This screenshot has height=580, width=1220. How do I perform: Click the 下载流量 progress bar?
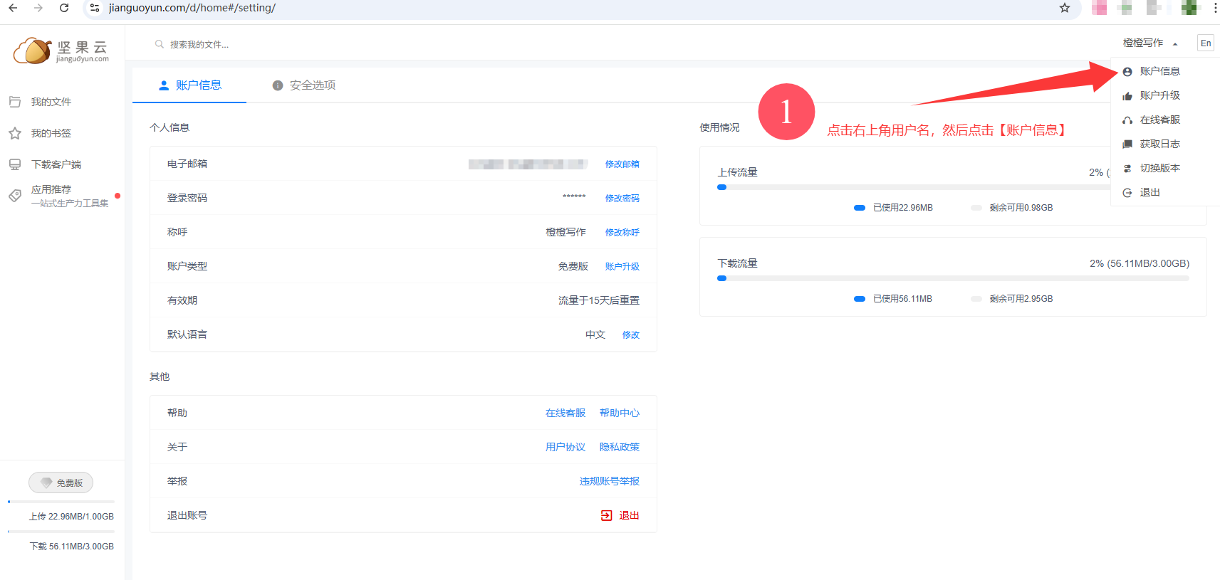coord(953,278)
